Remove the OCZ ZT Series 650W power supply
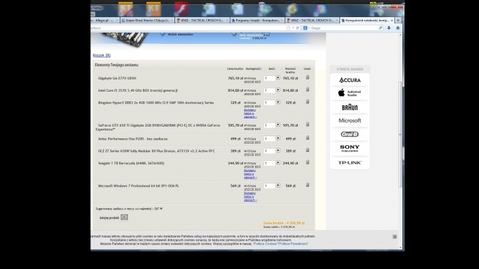The width and height of the screenshot is (479, 269). (308, 150)
